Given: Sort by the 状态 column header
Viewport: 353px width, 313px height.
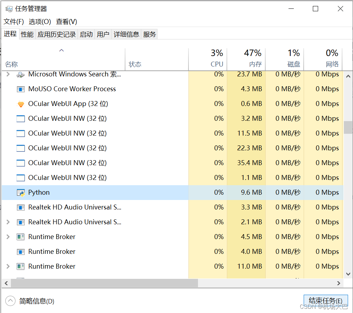Looking at the screenshot, I should (x=157, y=60).
